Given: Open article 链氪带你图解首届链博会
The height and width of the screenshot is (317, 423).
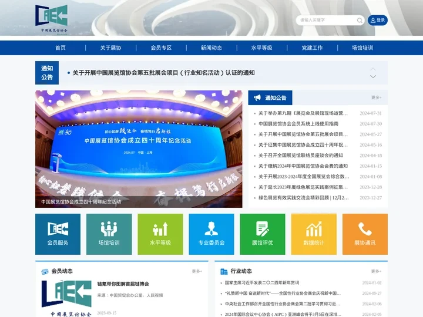Looking at the screenshot, I should click(123, 284).
